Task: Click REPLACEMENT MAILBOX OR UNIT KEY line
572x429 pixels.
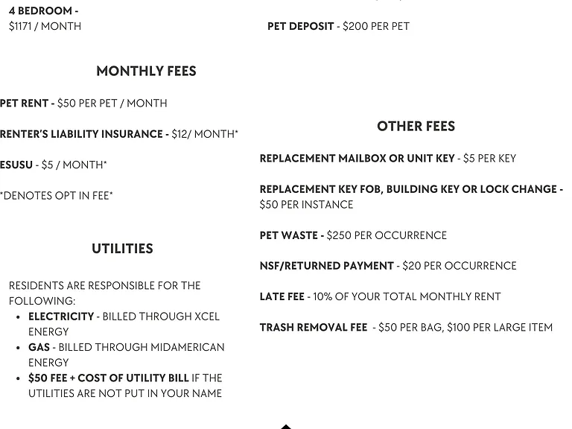Action: tap(388, 159)
